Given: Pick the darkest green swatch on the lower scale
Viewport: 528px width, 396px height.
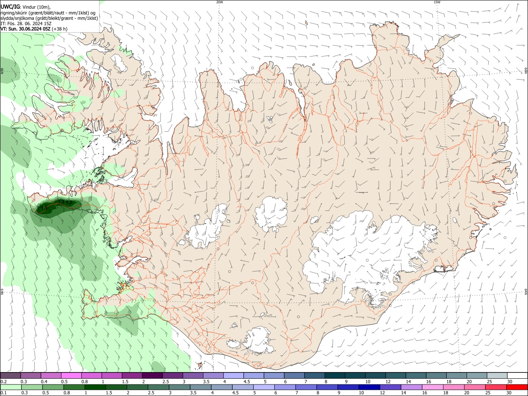Looking at the screenshot, I should (x=95, y=387).
